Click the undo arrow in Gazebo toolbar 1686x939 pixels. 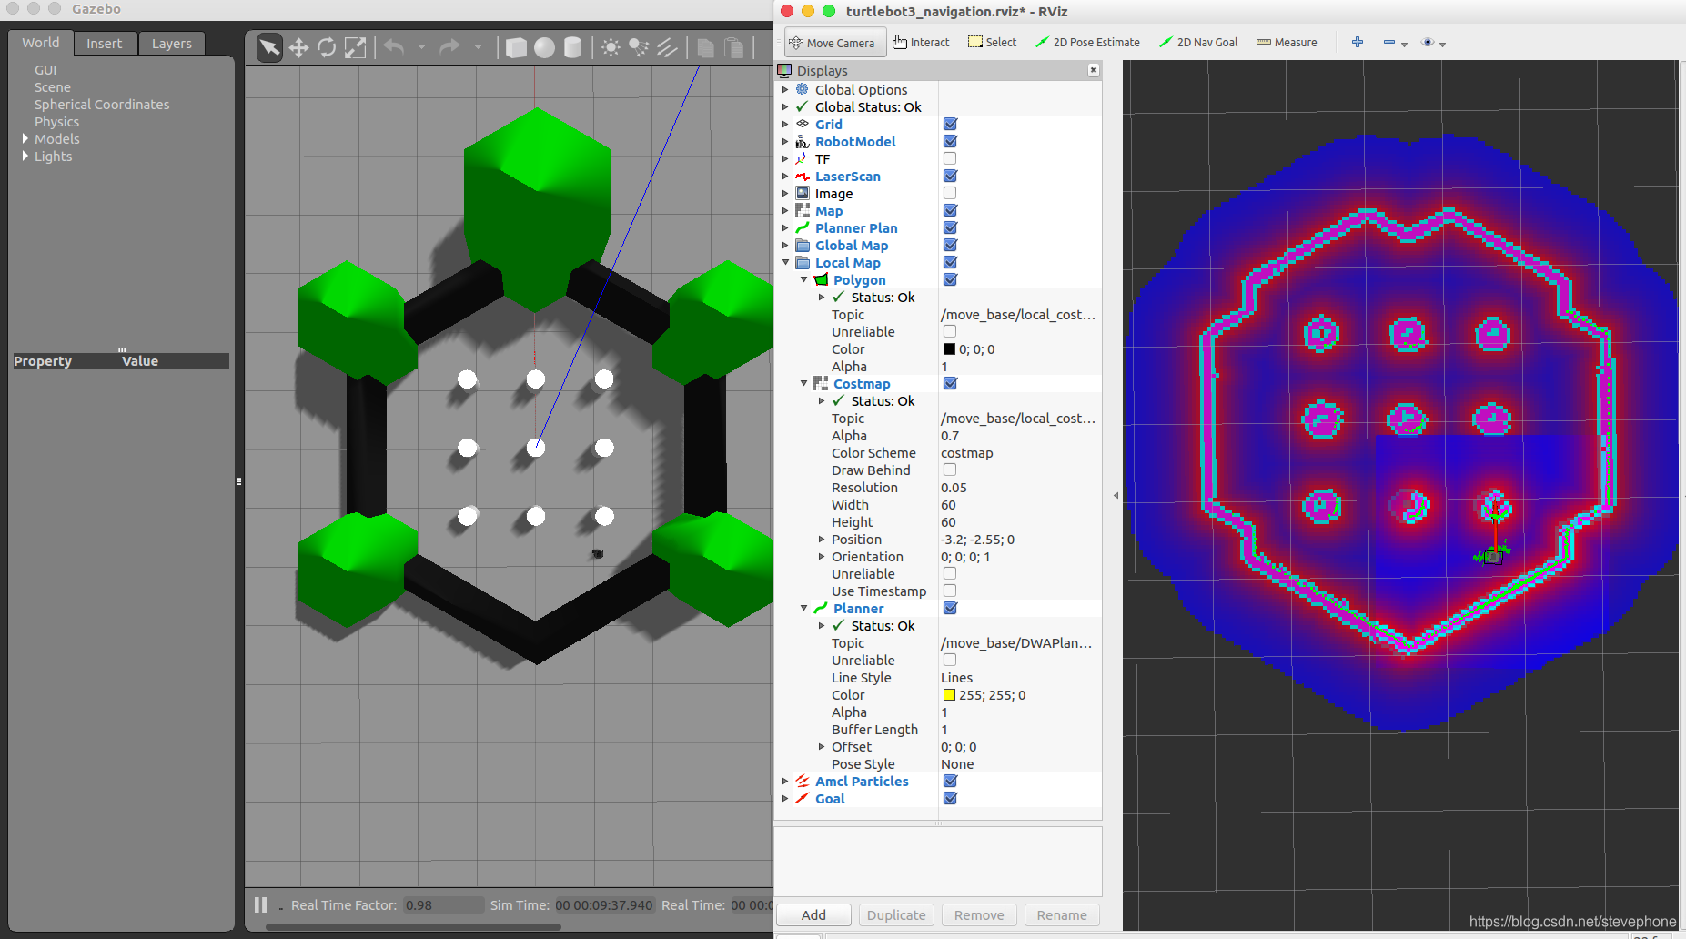(394, 47)
